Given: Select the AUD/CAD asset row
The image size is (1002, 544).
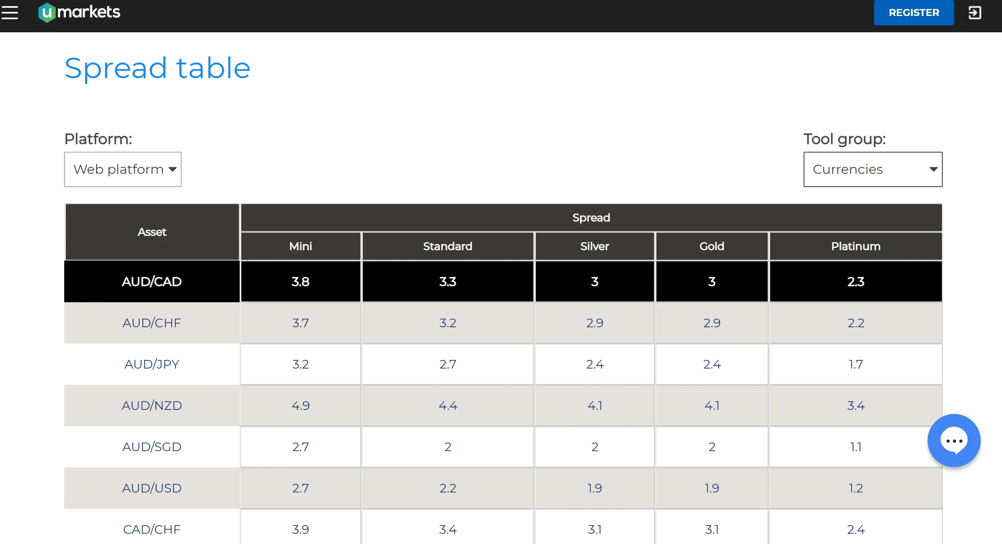Looking at the screenshot, I should coord(503,281).
